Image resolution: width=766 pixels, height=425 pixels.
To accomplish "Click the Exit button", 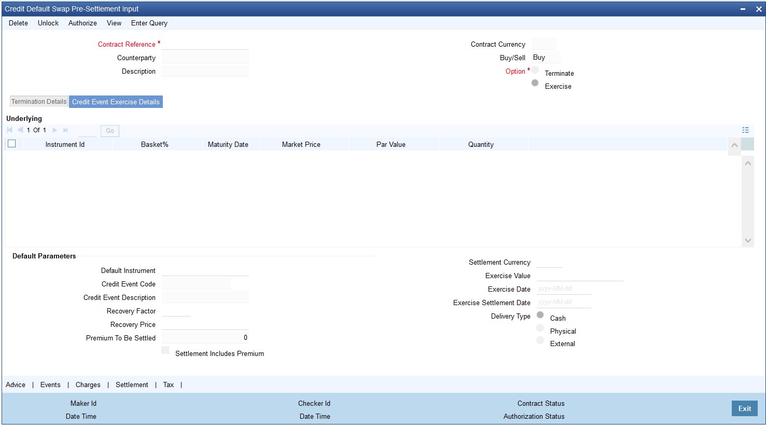I will tap(745, 408).
